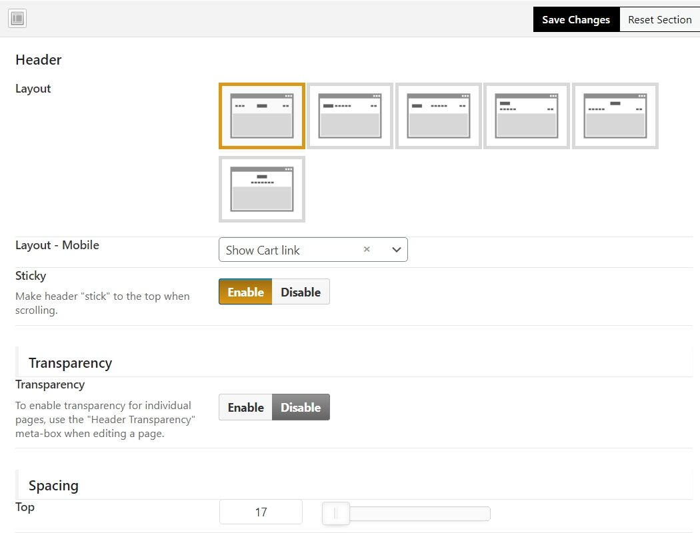Click the Header section title
Viewport: 700px width, 533px height.
[39, 60]
